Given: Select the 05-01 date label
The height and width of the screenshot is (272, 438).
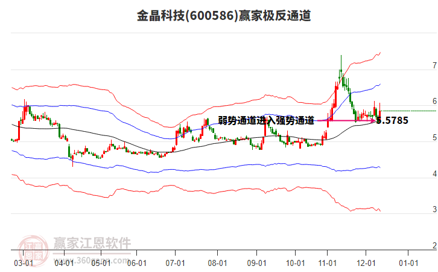Looking at the screenshot, I should pos(101,263).
